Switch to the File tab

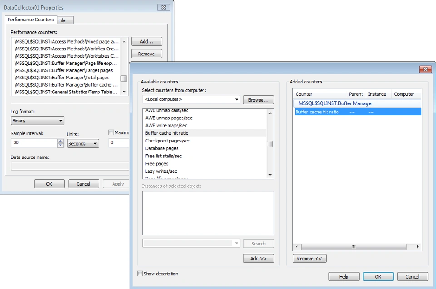[64, 20]
